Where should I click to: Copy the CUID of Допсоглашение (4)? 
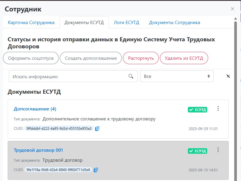(97, 128)
